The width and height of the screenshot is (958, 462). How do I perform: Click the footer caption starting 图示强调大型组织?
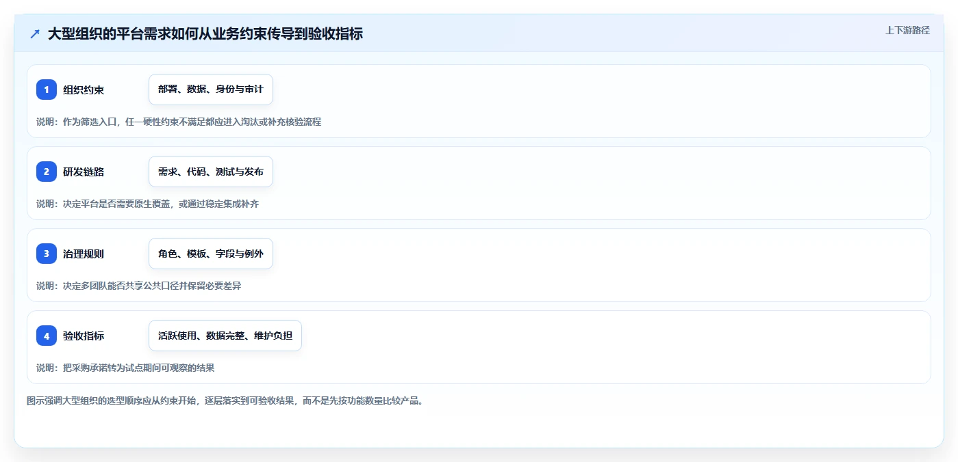point(225,400)
